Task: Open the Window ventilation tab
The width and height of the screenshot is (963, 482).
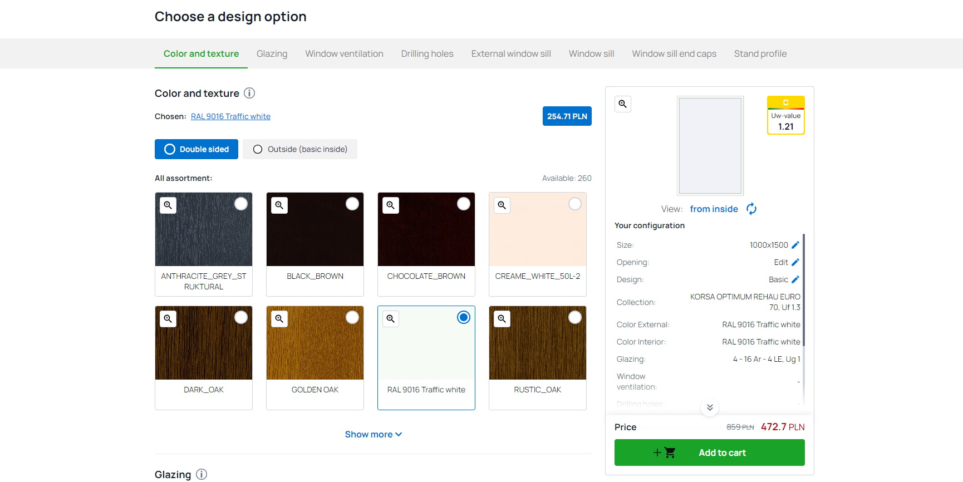Action: point(344,54)
